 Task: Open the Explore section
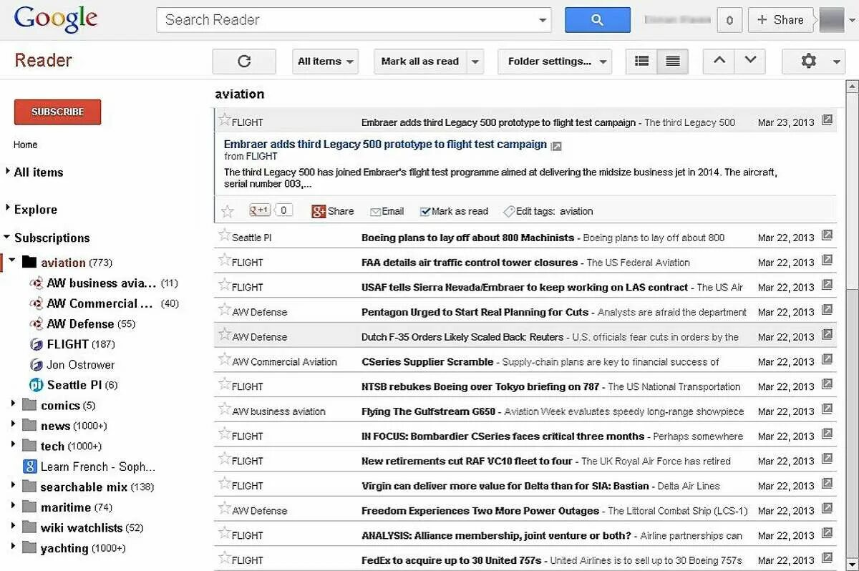(36, 210)
